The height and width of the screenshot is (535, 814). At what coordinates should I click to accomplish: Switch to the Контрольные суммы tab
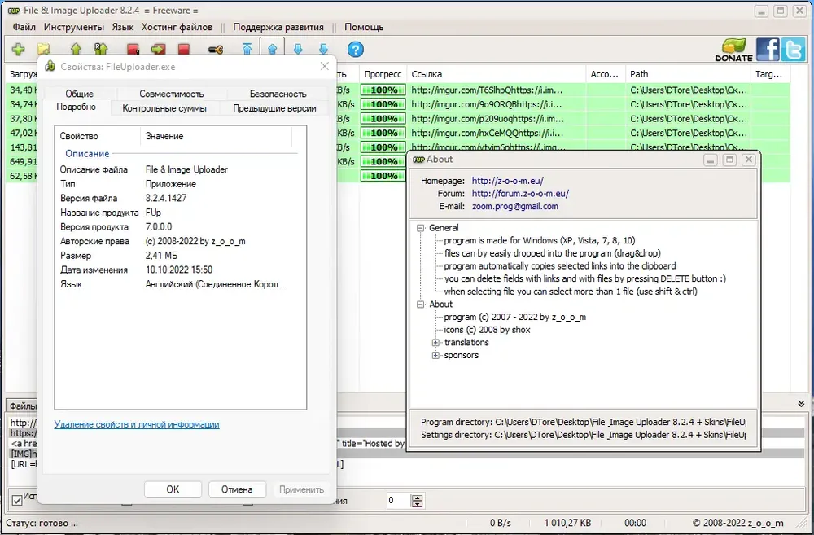[x=164, y=108]
